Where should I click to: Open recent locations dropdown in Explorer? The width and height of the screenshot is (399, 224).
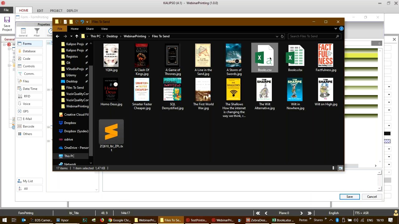click(x=71, y=36)
